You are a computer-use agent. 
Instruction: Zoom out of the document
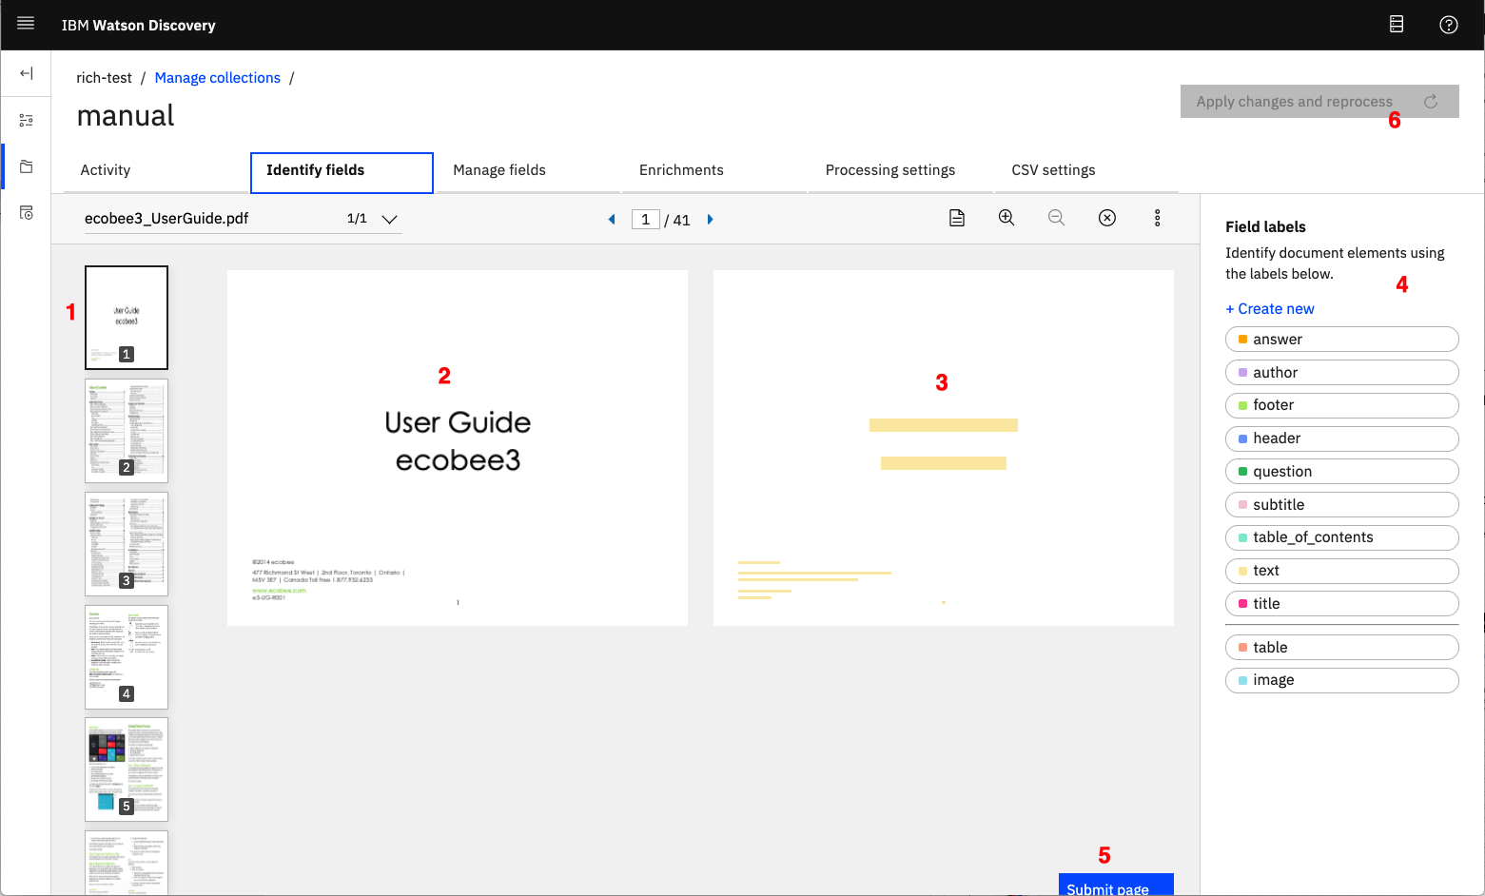(x=1056, y=218)
